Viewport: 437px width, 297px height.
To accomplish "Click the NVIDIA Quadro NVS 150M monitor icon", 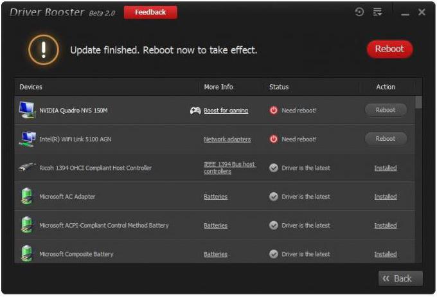I will tap(27, 110).
